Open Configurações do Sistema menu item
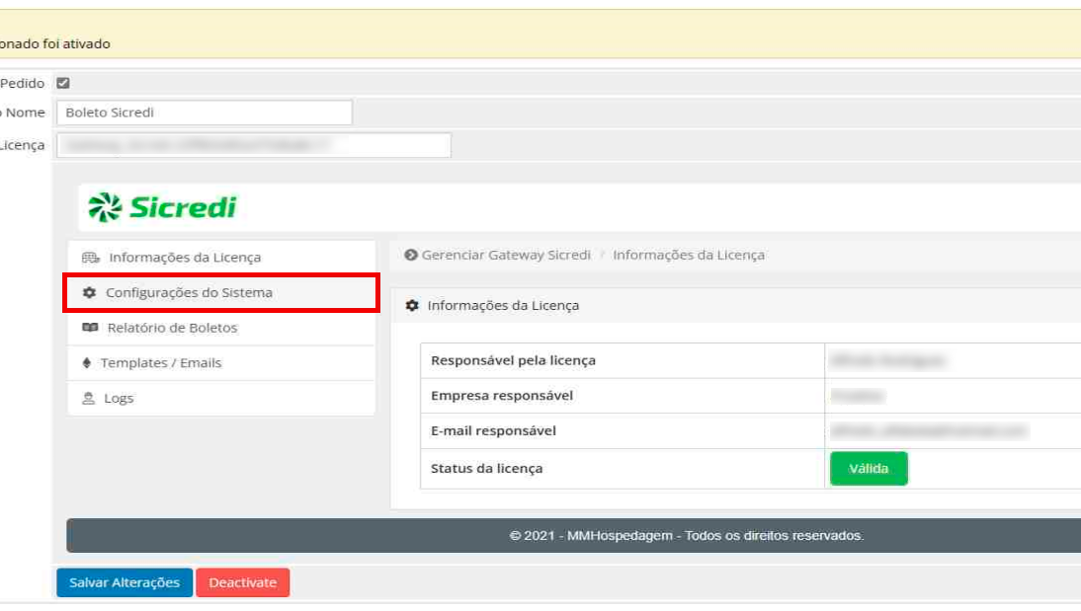1081x611 pixels. point(221,293)
